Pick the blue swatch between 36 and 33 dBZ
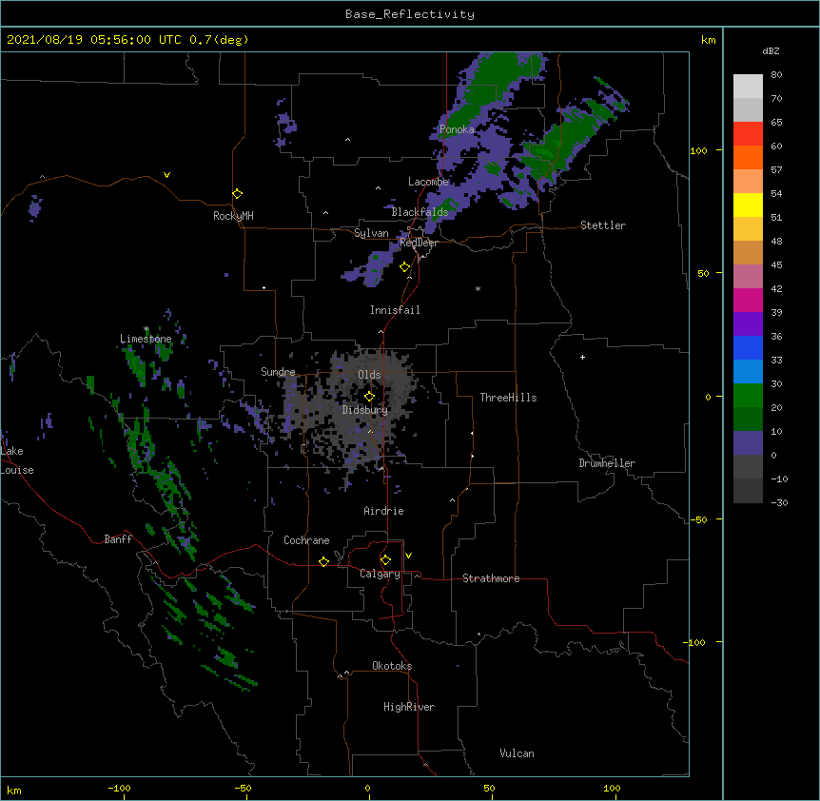Image resolution: width=820 pixels, height=801 pixels. click(748, 348)
